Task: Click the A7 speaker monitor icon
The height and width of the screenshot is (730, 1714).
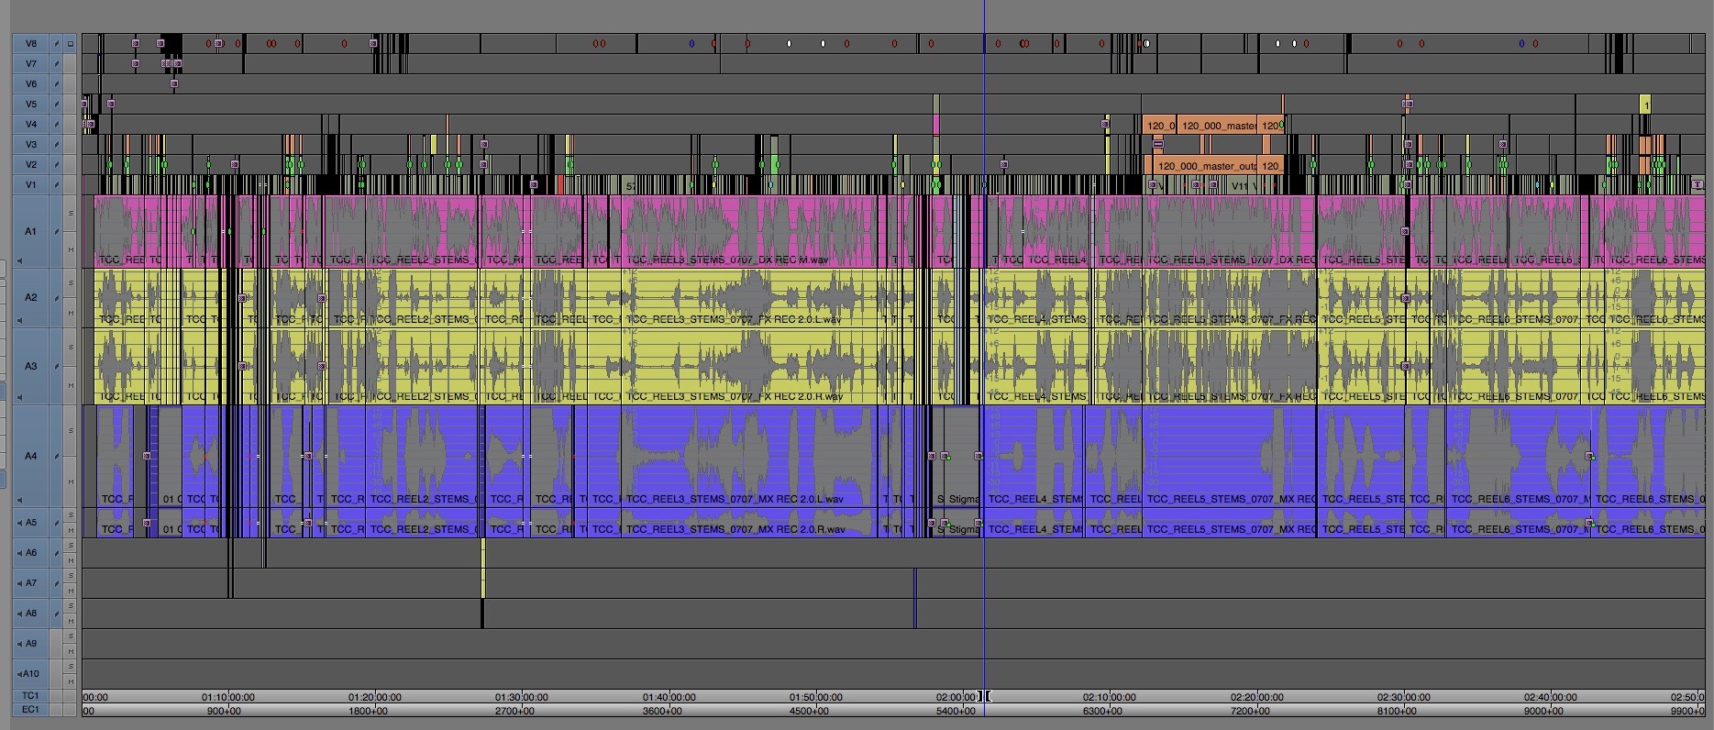Action: [19, 583]
